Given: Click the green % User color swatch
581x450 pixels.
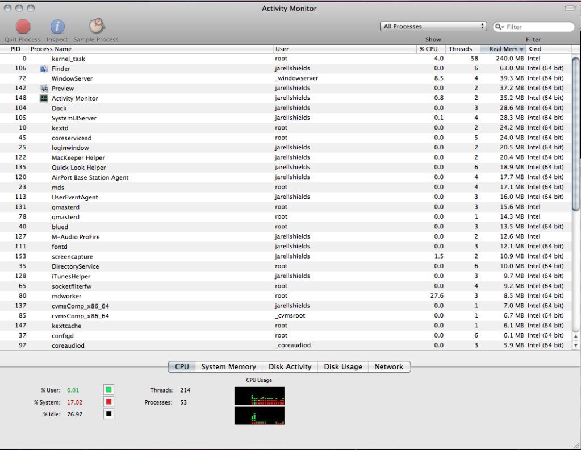Looking at the screenshot, I should [108, 390].
